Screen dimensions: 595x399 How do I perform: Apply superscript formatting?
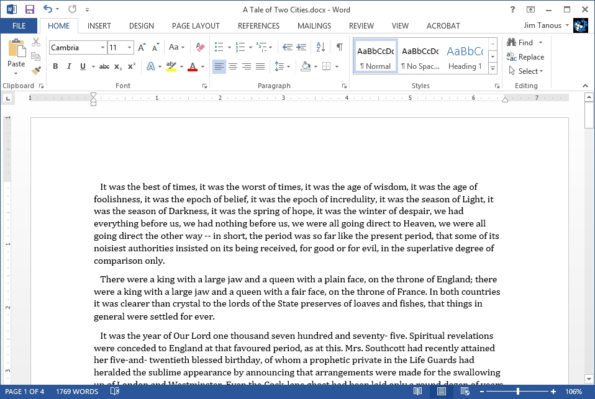[131, 66]
